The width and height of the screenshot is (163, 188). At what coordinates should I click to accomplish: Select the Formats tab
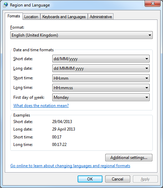(14, 16)
